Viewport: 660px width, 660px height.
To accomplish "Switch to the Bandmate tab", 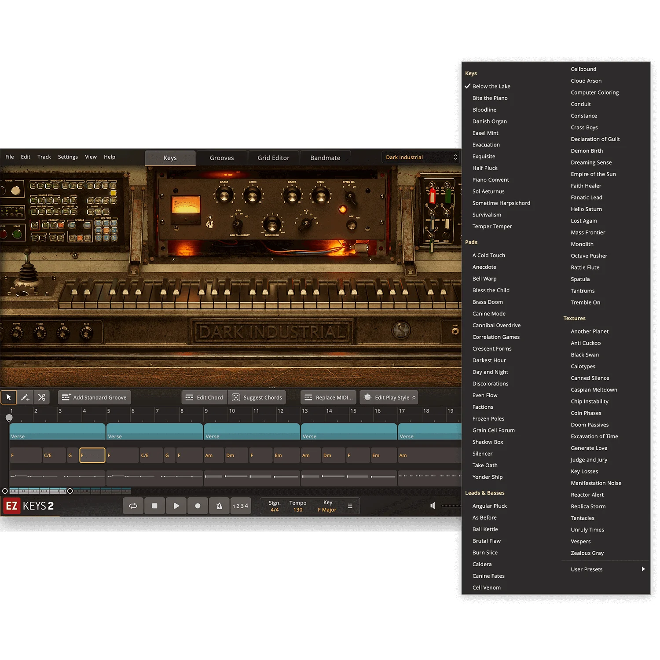I will (325, 158).
